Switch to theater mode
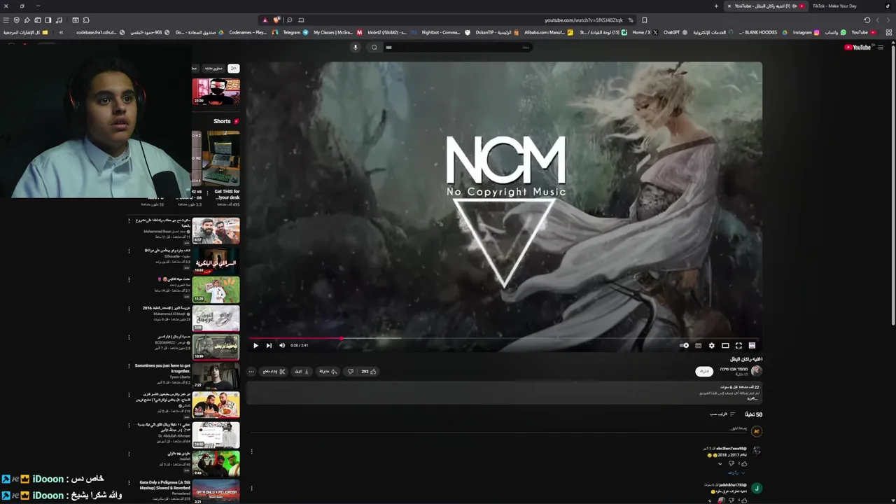896x504 pixels. (x=725, y=345)
